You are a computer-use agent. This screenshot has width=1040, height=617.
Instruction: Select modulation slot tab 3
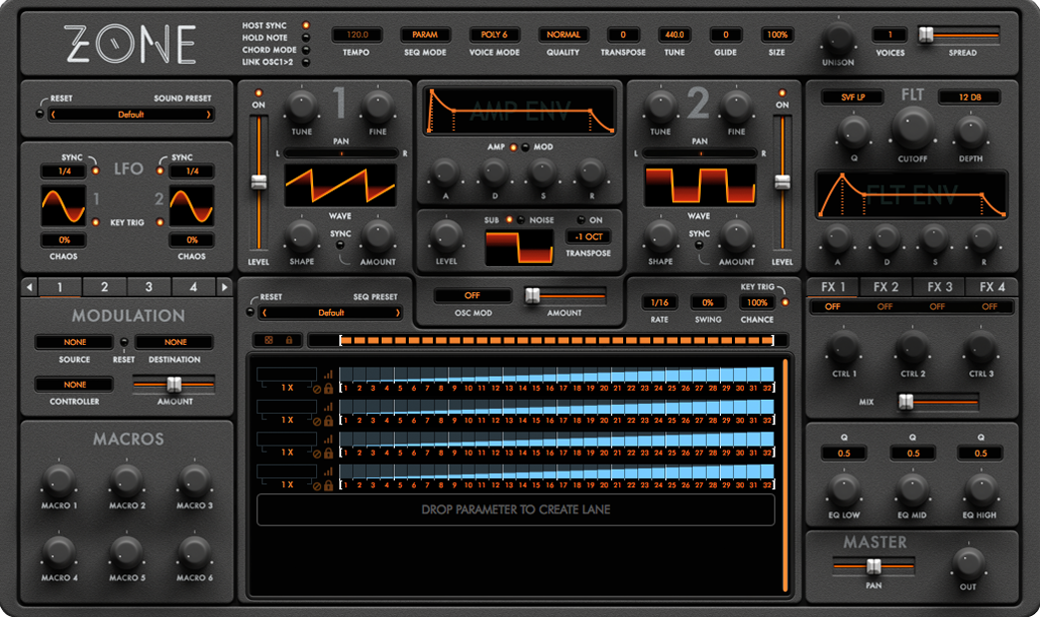149,287
